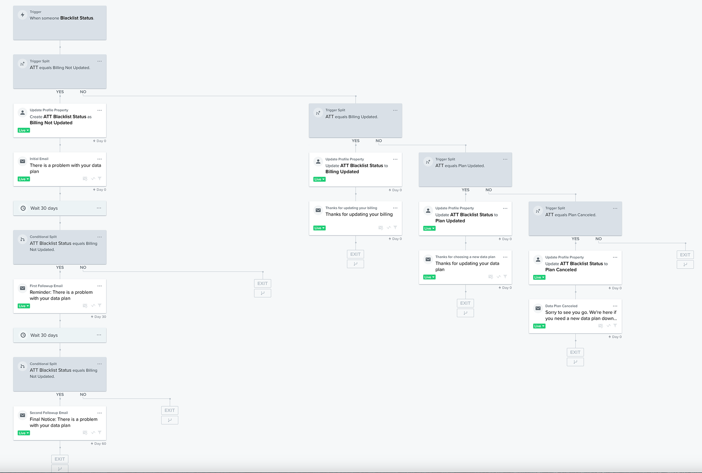
Task: Click the profile icon on Plan Updated property card
Action: coord(428,211)
